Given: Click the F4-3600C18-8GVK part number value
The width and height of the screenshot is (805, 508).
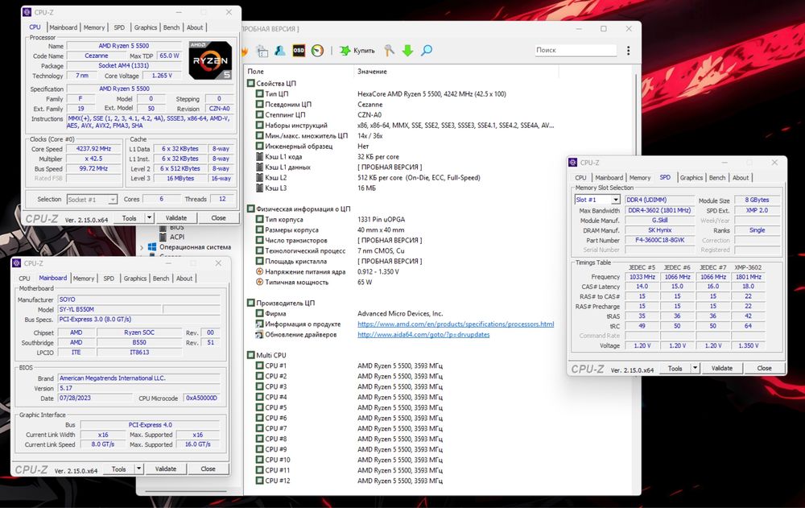Looking at the screenshot, I should pyautogui.click(x=660, y=240).
